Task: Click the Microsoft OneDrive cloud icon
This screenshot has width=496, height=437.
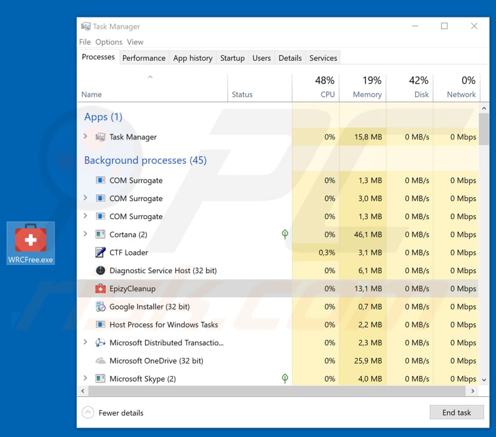Action: (x=100, y=361)
